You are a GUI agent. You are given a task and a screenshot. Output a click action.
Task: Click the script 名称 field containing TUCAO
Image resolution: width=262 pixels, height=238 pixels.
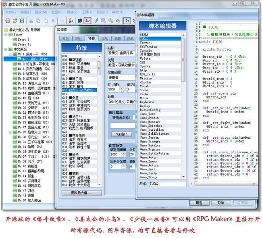pos(168,184)
